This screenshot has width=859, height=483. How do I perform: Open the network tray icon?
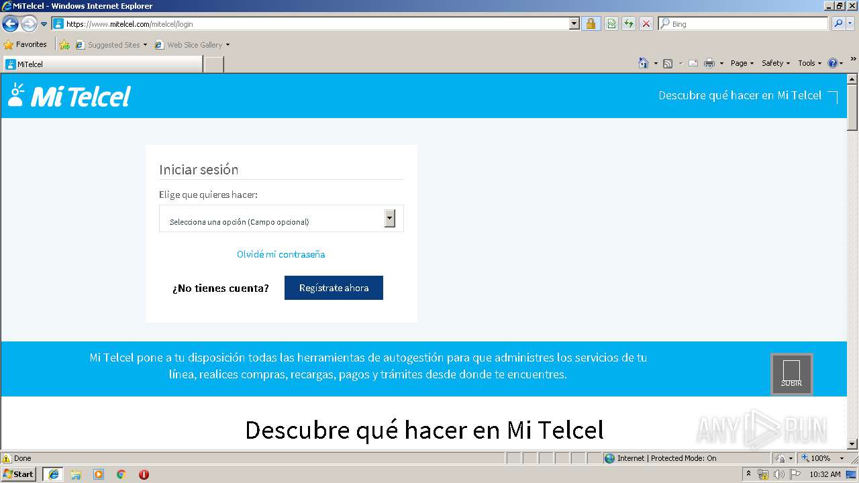[763, 474]
